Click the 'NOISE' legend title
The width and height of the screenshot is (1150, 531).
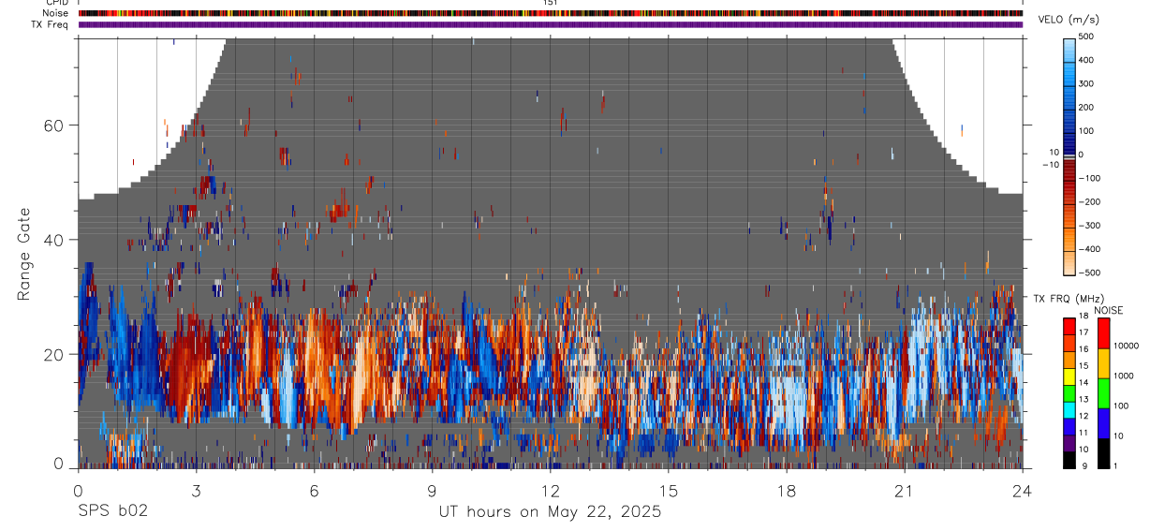(x=1108, y=310)
